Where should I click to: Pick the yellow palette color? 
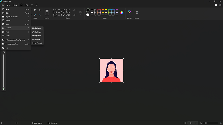106,10
